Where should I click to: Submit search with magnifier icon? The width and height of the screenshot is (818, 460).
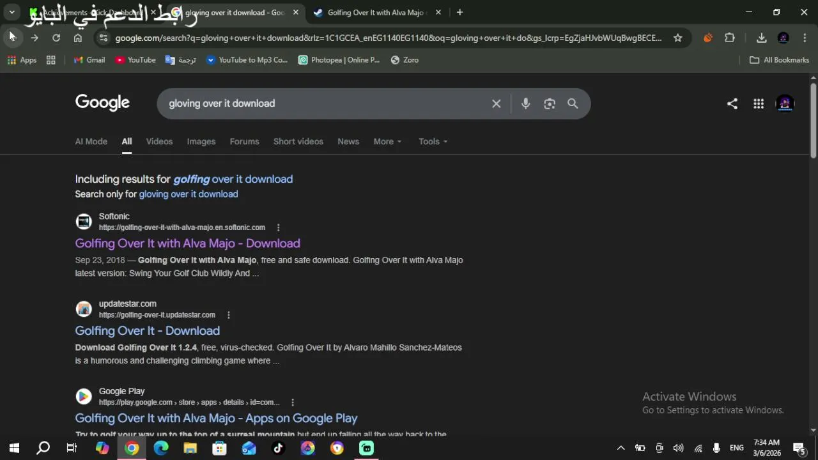coord(573,103)
